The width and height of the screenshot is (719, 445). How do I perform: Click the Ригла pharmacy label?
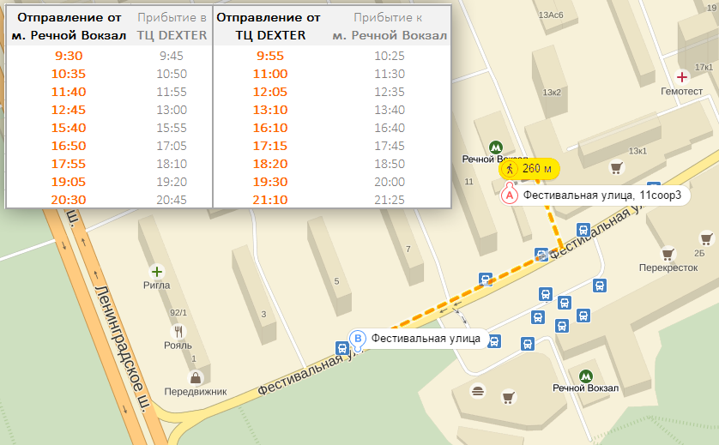tap(157, 285)
